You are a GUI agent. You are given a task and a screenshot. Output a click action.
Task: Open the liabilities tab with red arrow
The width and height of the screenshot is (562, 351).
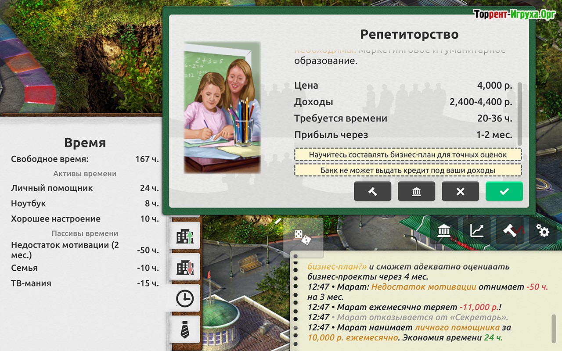[185, 268]
